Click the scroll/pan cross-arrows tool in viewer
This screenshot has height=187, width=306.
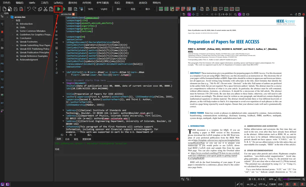pos(193,14)
